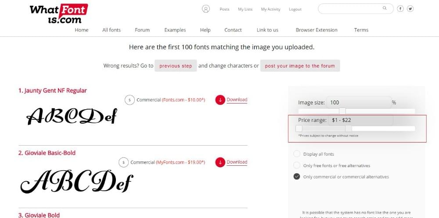Click post your image to the forum
The height and width of the screenshot is (218, 439).
point(300,66)
